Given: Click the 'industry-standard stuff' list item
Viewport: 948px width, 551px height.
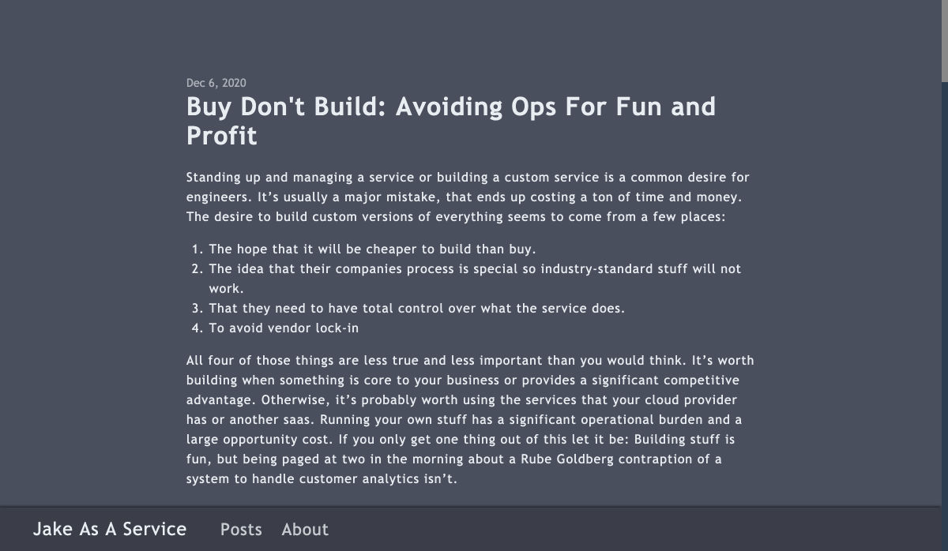Looking at the screenshot, I should coord(474,269).
